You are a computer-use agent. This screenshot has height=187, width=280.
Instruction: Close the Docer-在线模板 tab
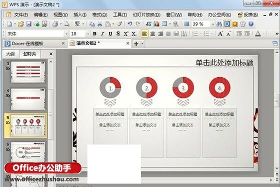pyautogui.click(x=63, y=43)
